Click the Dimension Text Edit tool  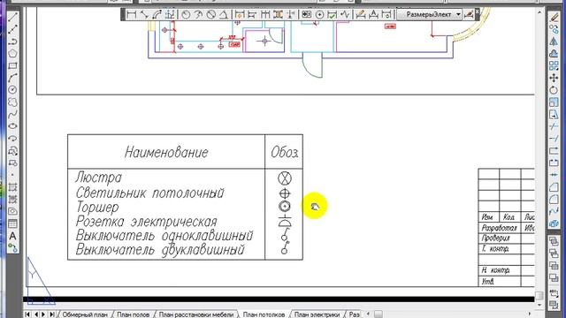point(373,15)
